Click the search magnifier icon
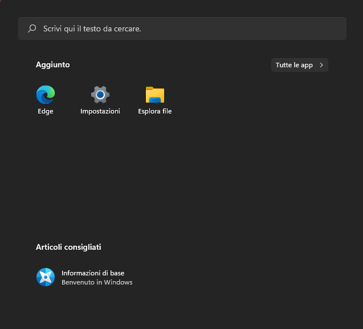Screen dimensions: 363x329 (x=32, y=29)
